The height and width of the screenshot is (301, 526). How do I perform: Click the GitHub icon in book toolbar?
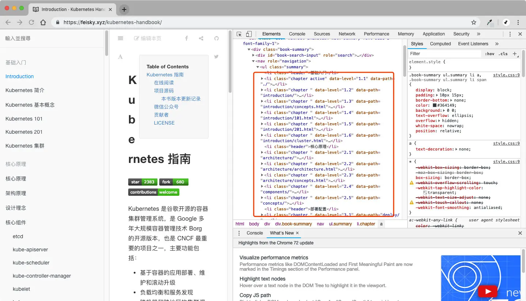tap(216, 38)
